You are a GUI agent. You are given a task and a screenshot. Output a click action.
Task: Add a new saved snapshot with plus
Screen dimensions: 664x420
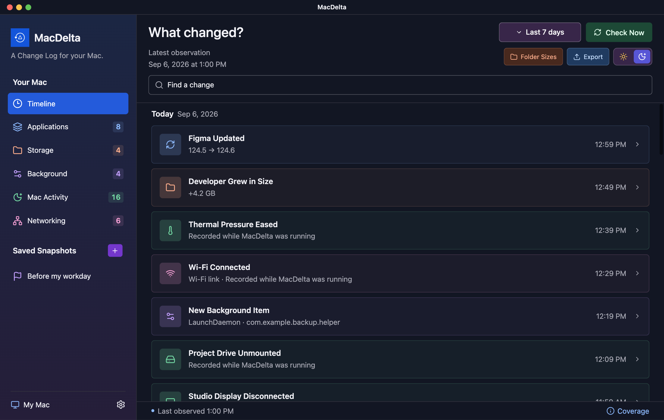pyautogui.click(x=115, y=251)
